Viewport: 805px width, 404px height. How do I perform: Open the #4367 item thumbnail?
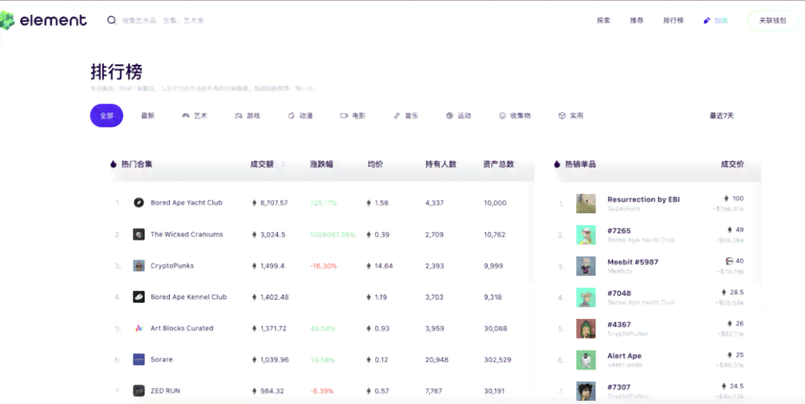pos(586,329)
